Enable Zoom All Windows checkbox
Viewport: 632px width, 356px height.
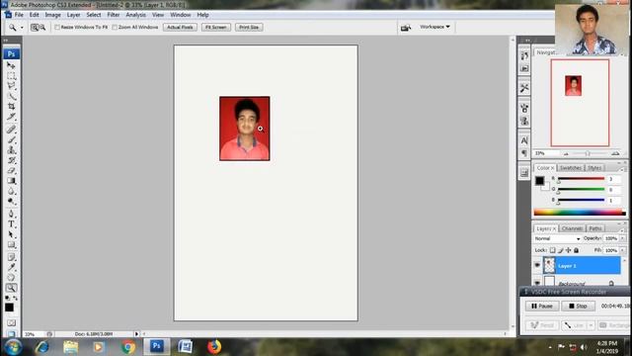click(x=115, y=28)
